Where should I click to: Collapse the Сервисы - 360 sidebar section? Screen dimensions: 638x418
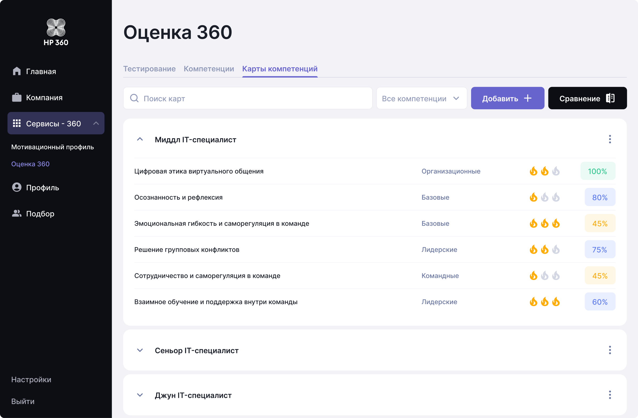tap(96, 123)
